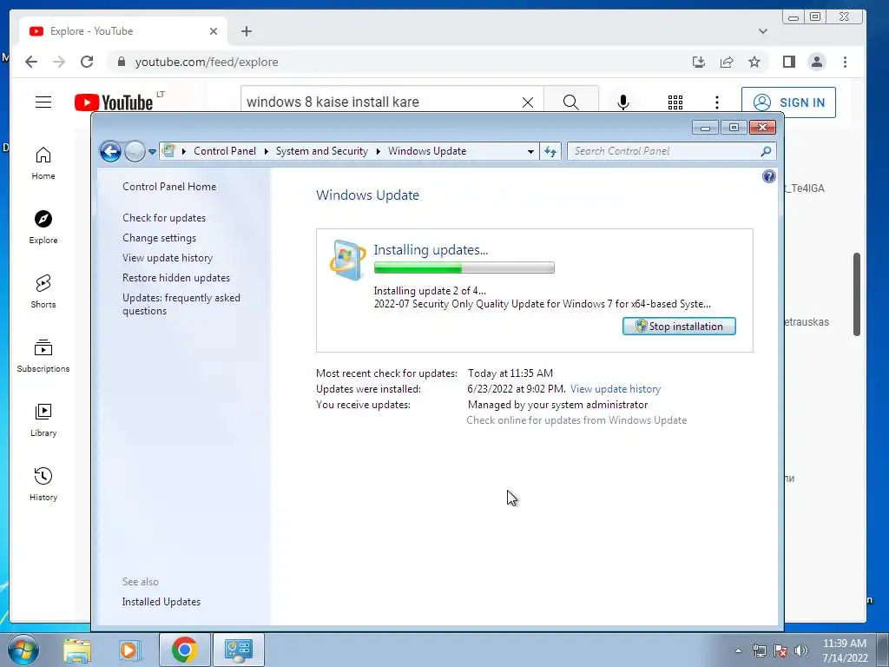Image resolution: width=889 pixels, height=667 pixels.
Task: Click the YouTube logo
Action: [114, 102]
